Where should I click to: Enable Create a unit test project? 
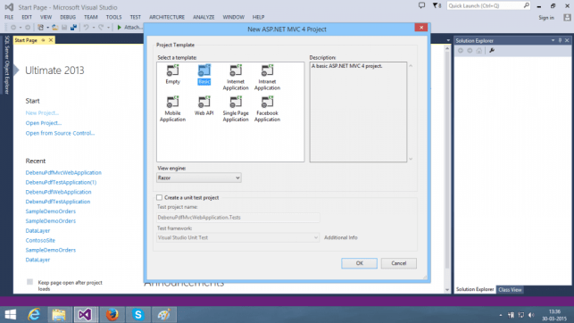(159, 197)
